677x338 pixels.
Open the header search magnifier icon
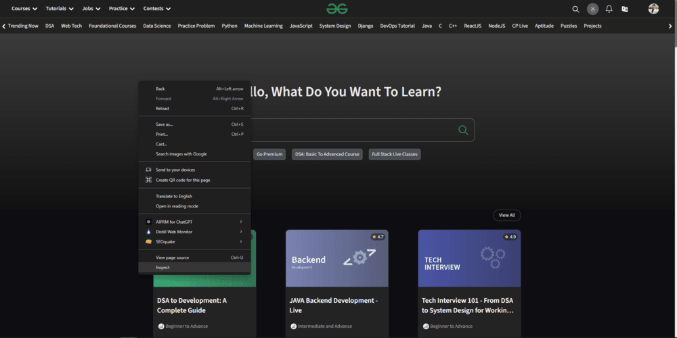pos(575,9)
